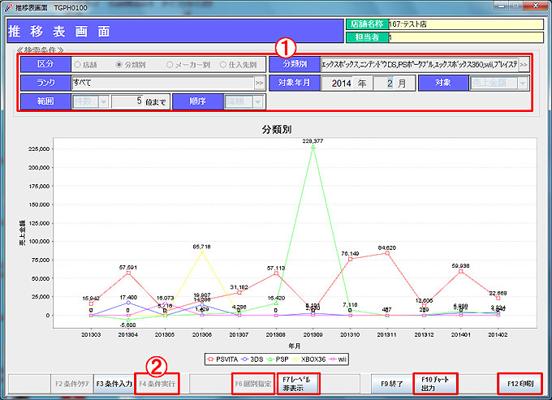Select the 店舗 radio button
This screenshot has width=552, height=400.
(x=79, y=63)
